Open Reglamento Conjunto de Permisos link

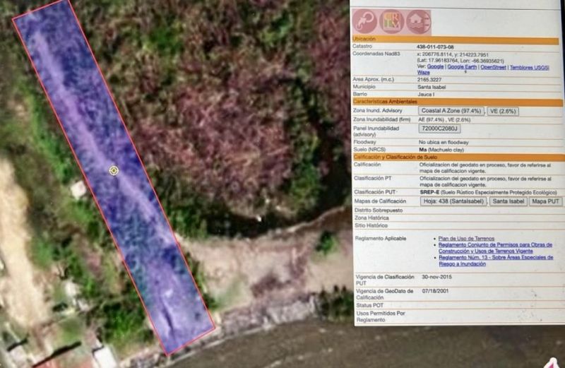pyautogui.click(x=495, y=248)
